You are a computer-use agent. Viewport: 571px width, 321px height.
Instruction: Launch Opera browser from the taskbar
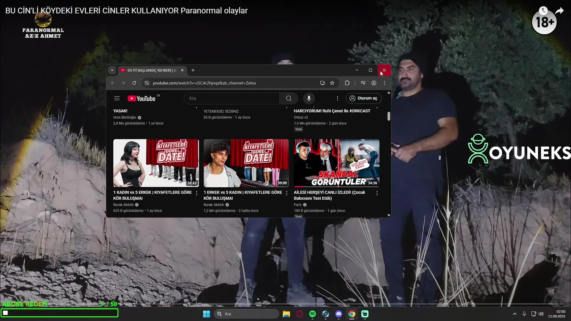coord(299,314)
